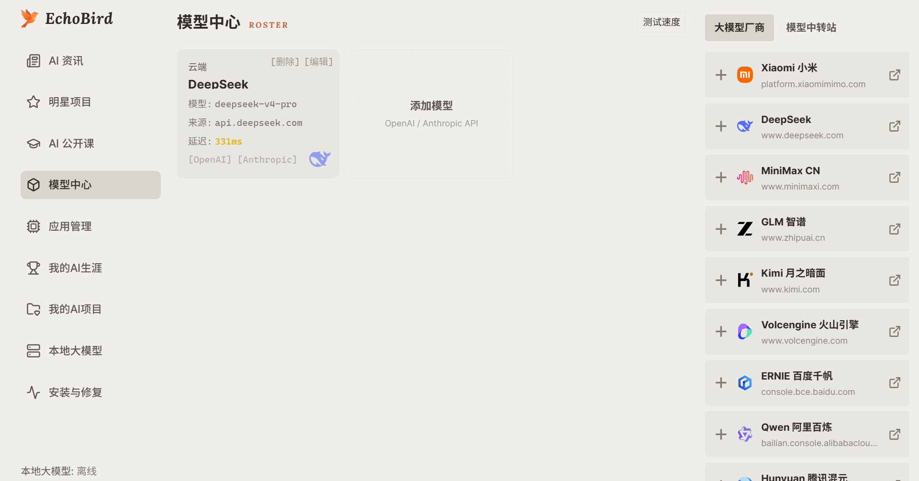
Task: Add Volcengine 火山引擎 provider with plus icon
Action: coord(721,332)
